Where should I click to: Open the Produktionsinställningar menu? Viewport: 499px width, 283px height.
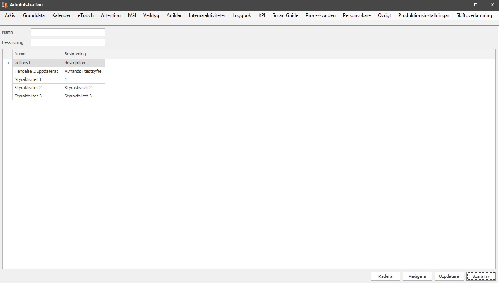coord(424,15)
